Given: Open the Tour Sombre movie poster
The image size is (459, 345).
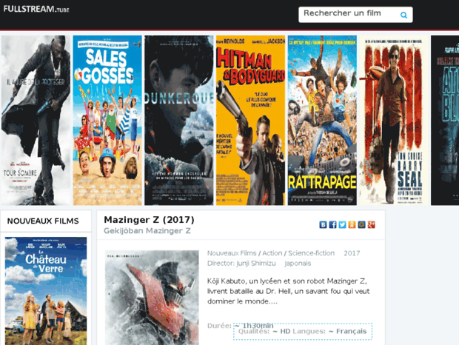Looking at the screenshot, I should [x=34, y=120].
